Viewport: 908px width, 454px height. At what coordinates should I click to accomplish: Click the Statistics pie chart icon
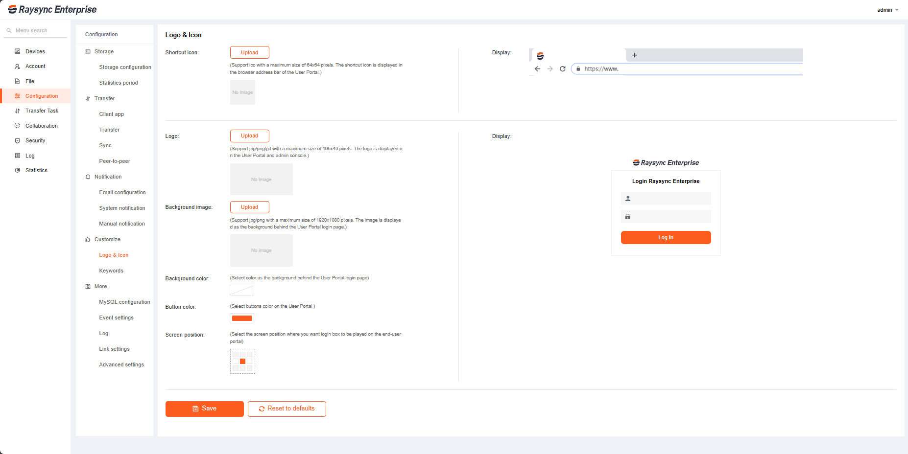pos(17,170)
